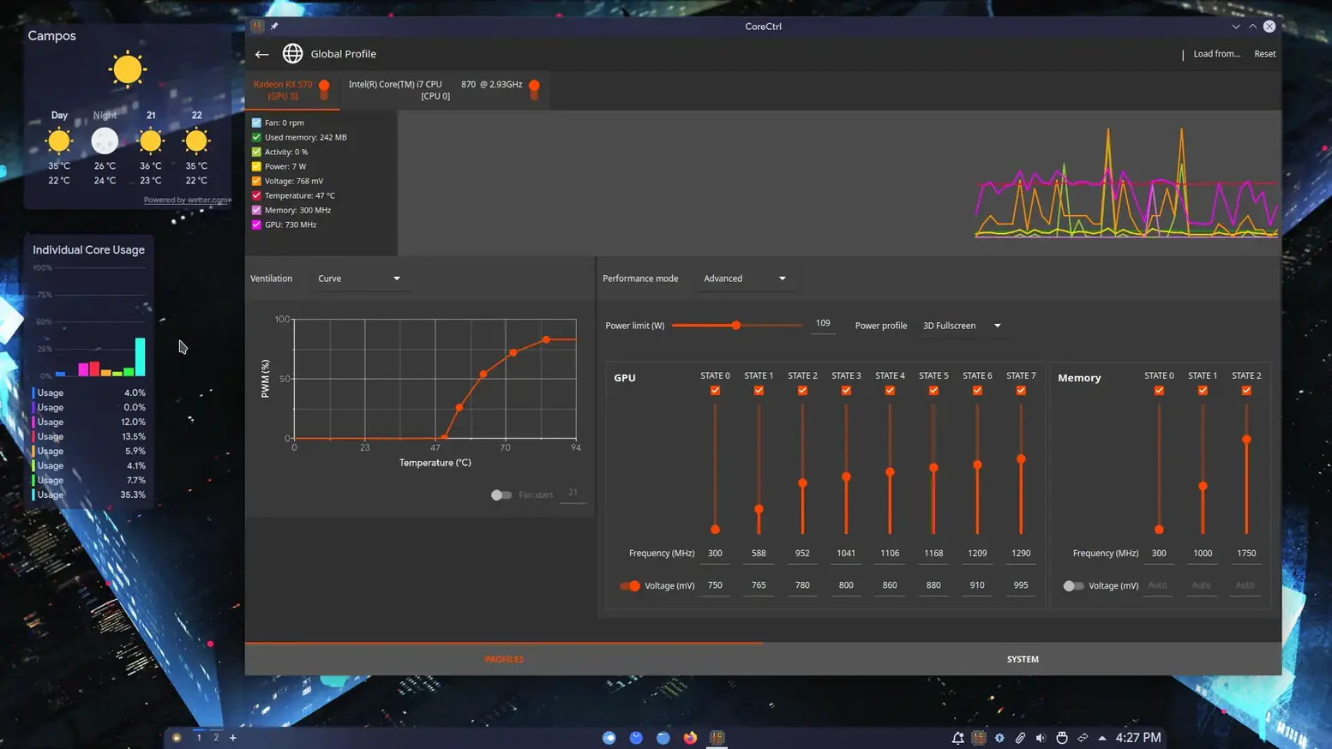This screenshot has width=1332, height=749.
Task: Select the Night forecast in weather widget
Action: [x=105, y=147]
